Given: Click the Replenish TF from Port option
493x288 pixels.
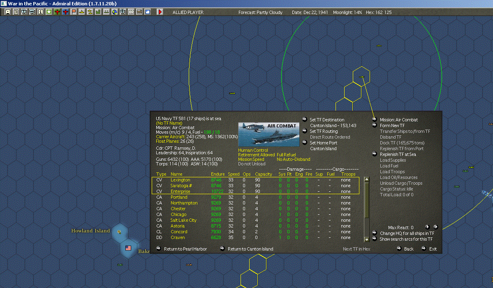Looking at the screenshot, I should pos(401,149).
